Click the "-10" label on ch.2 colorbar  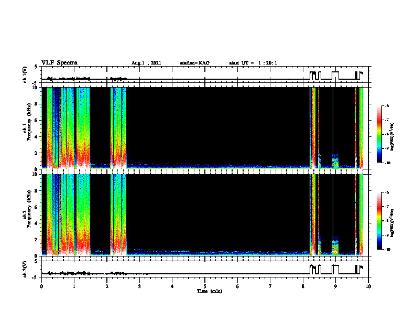pos(387,250)
